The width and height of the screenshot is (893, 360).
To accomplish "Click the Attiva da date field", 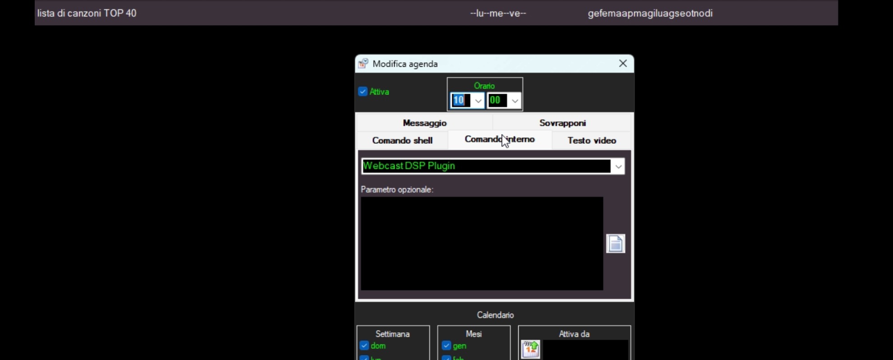I will click(x=585, y=350).
